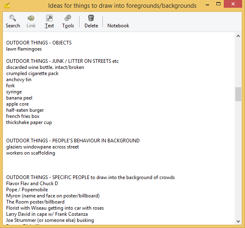Click the app icon in the title bar
Viewport: 245px width, 228px height.
coord(7,6)
